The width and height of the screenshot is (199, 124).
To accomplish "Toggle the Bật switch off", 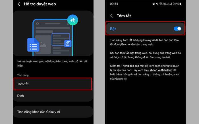I will (x=177, y=29).
